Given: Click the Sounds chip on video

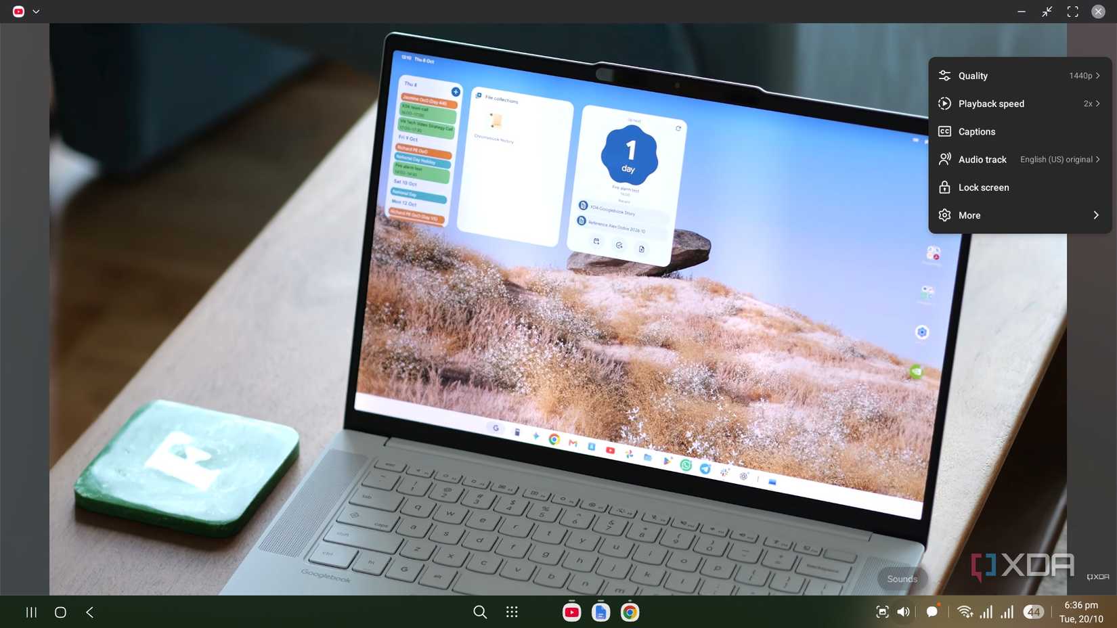Looking at the screenshot, I should pos(902,579).
